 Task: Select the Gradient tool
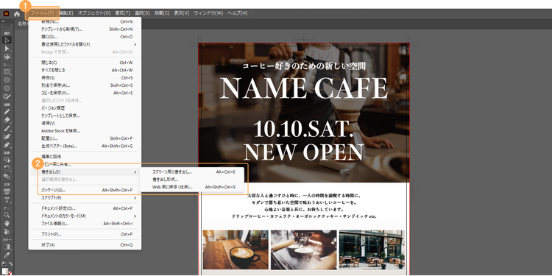click(7, 247)
